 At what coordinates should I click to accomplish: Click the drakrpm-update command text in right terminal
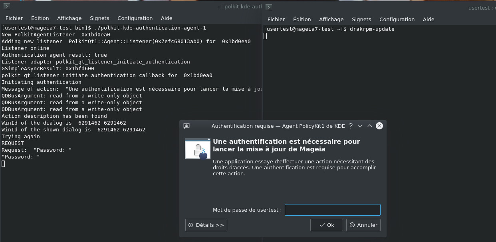point(372,29)
